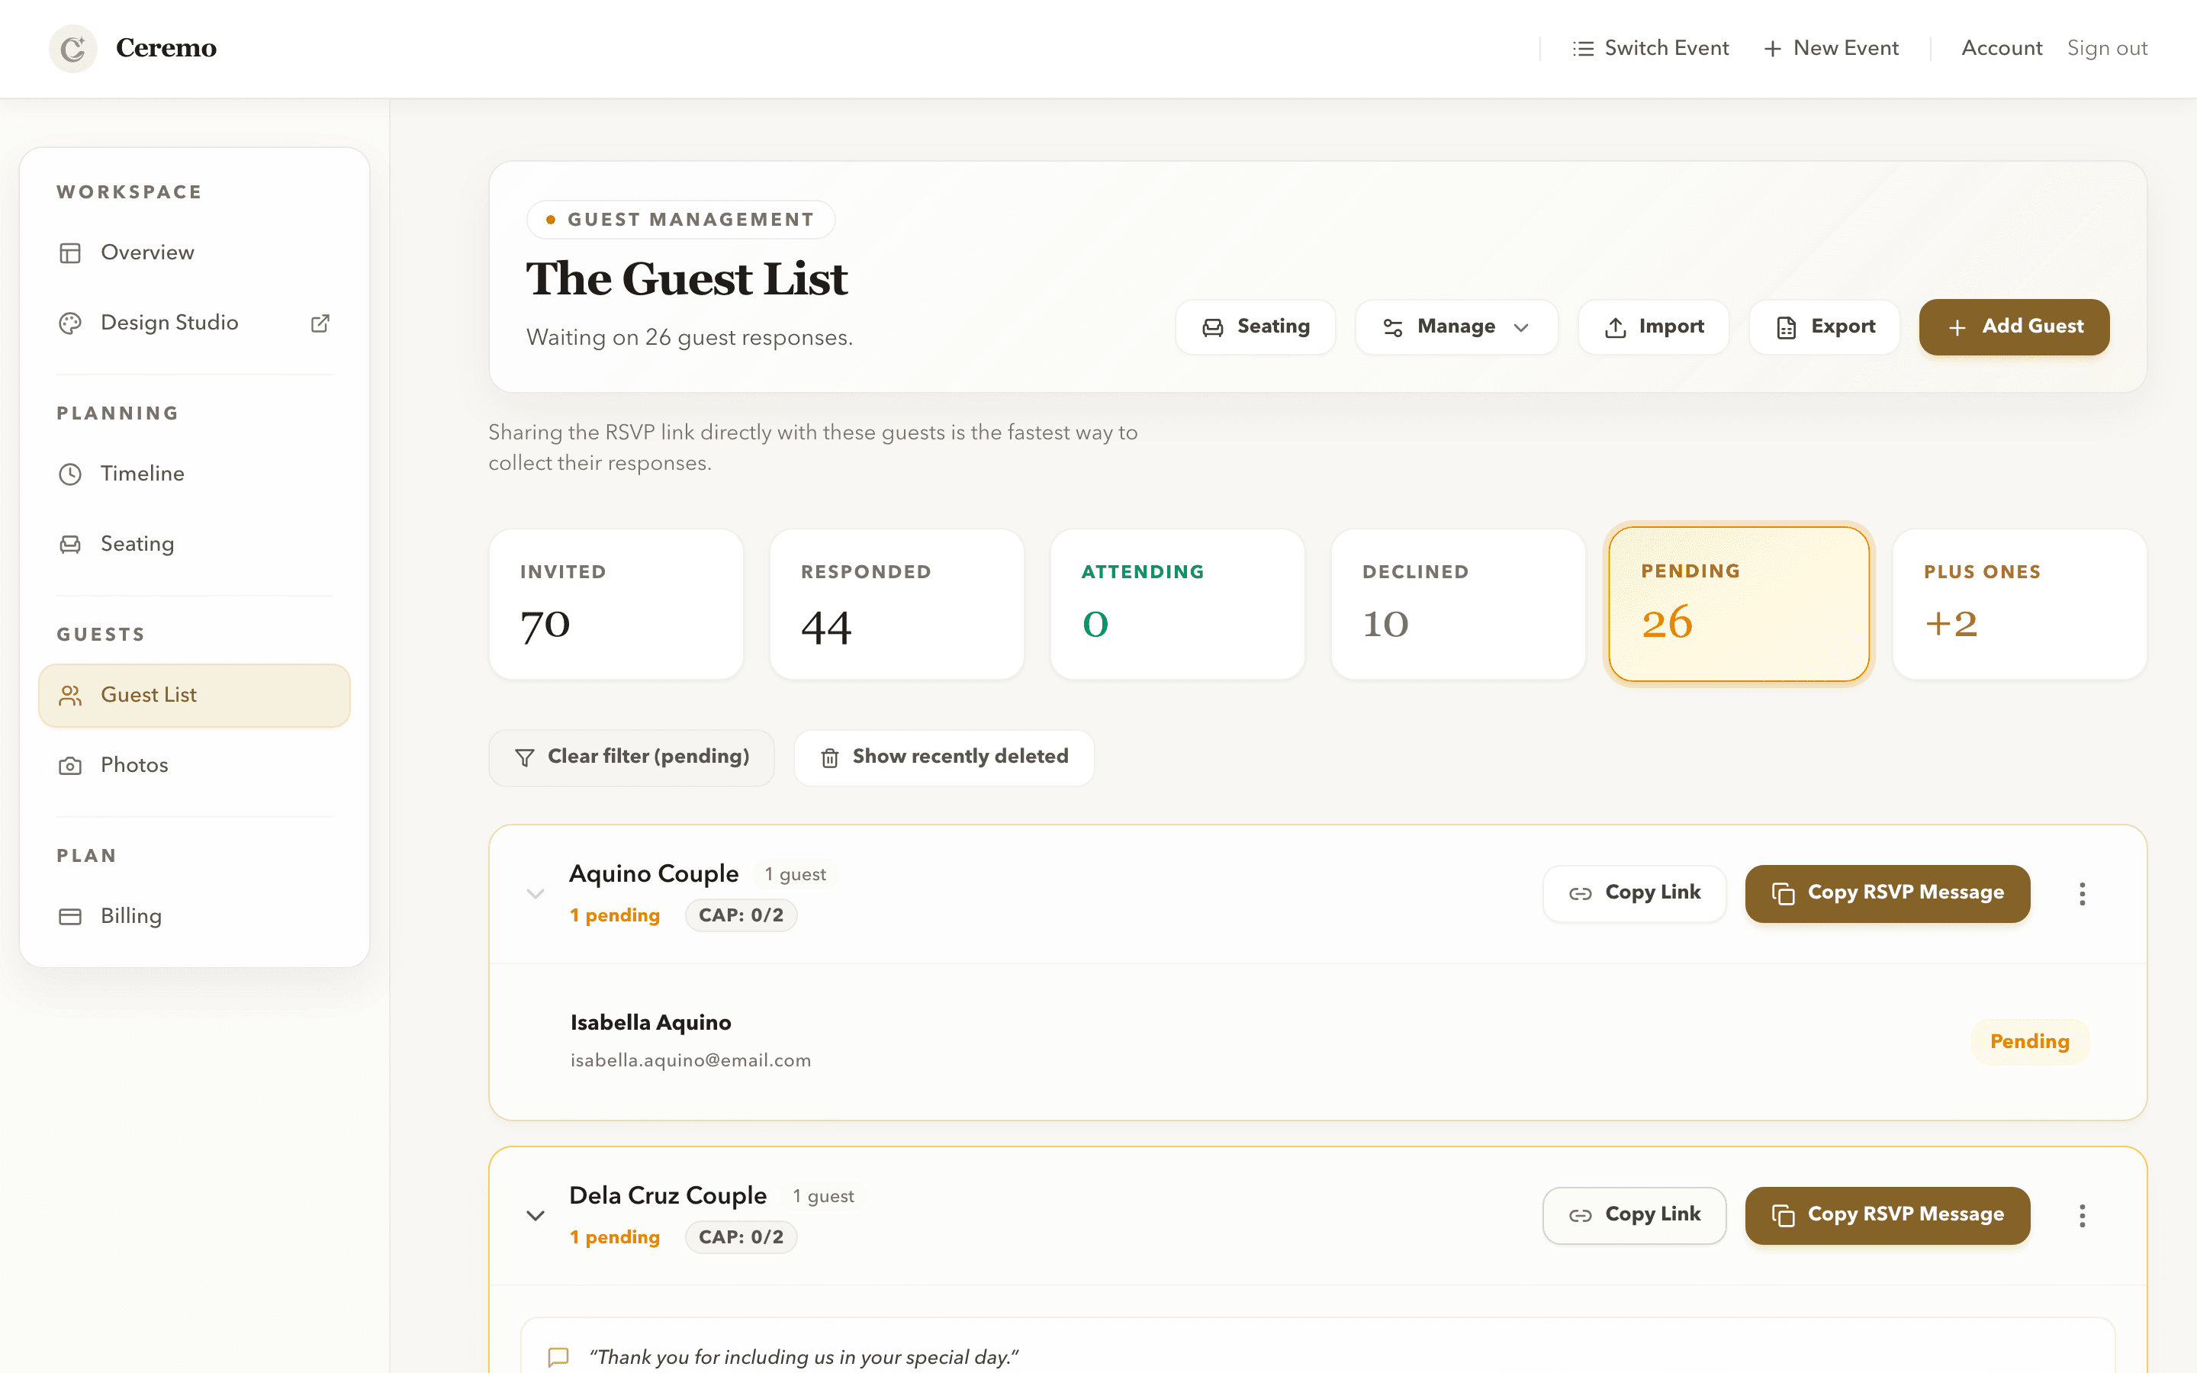Copy Link for Dela Cruz Couple

coord(1634,1215)
